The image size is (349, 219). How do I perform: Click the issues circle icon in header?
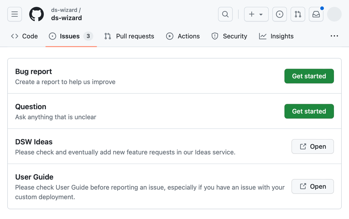click(280, 14)
